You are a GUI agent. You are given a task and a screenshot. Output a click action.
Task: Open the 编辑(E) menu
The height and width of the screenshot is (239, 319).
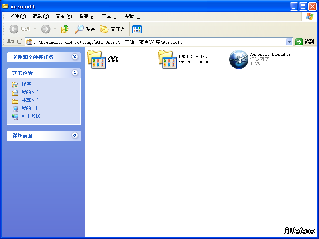tap(41, 16)
